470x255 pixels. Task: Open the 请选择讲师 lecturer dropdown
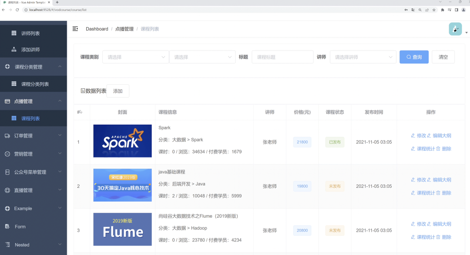363,57
